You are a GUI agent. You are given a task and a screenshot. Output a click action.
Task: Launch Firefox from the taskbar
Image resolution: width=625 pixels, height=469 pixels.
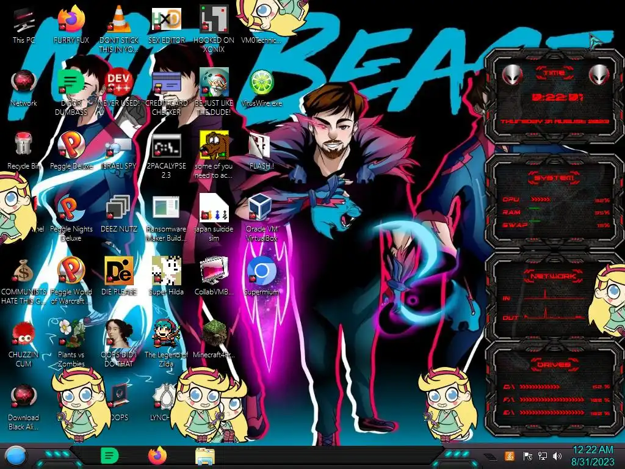pyautogui.click(x=157, y=456)
